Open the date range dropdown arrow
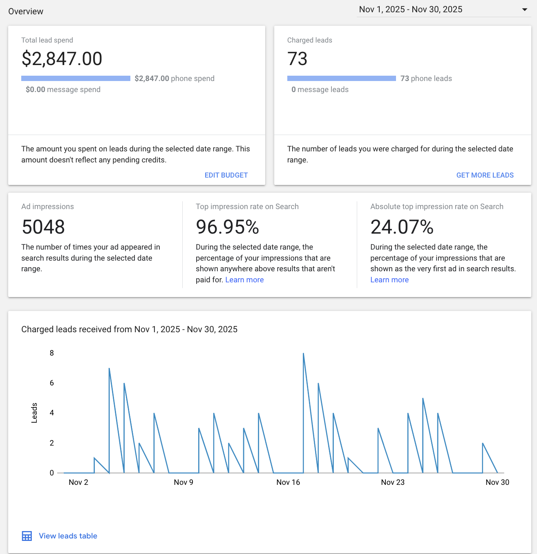537x554 pixels. pyautogui.click(x=524, y=10)
